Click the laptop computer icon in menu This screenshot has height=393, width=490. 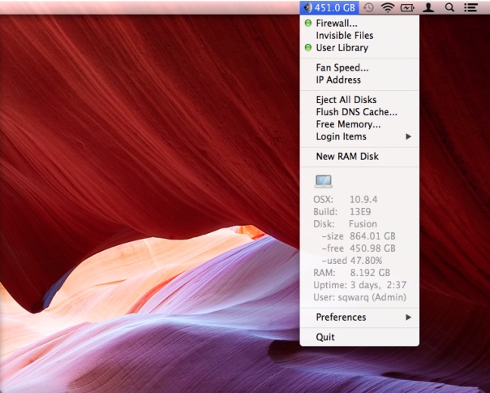pyautogui.click(x=323, y=181)
